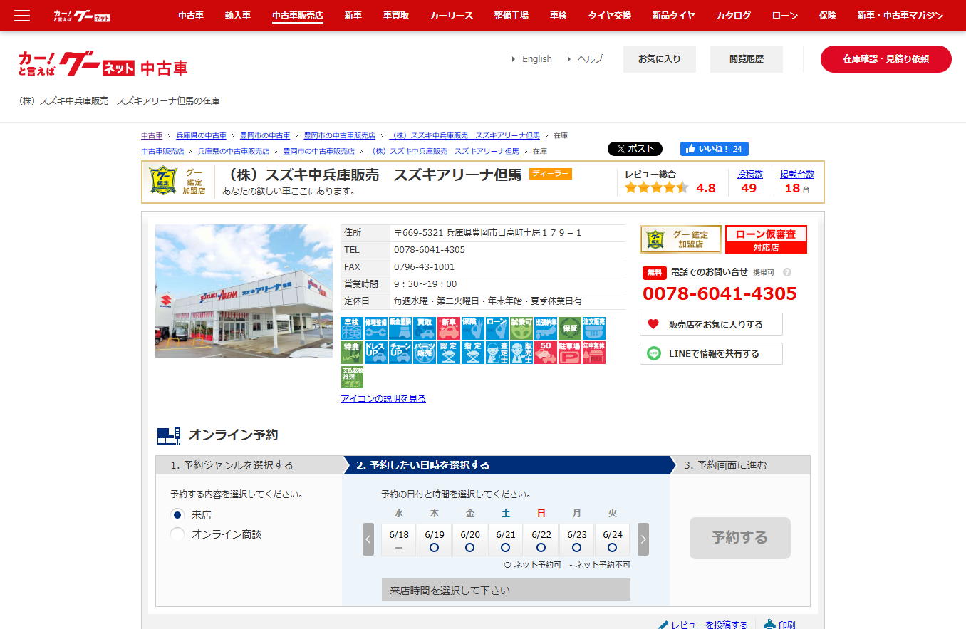This screenshot has width=966, height=629.
Task: Click the red 新車 icon
Action: pos(449,328)
